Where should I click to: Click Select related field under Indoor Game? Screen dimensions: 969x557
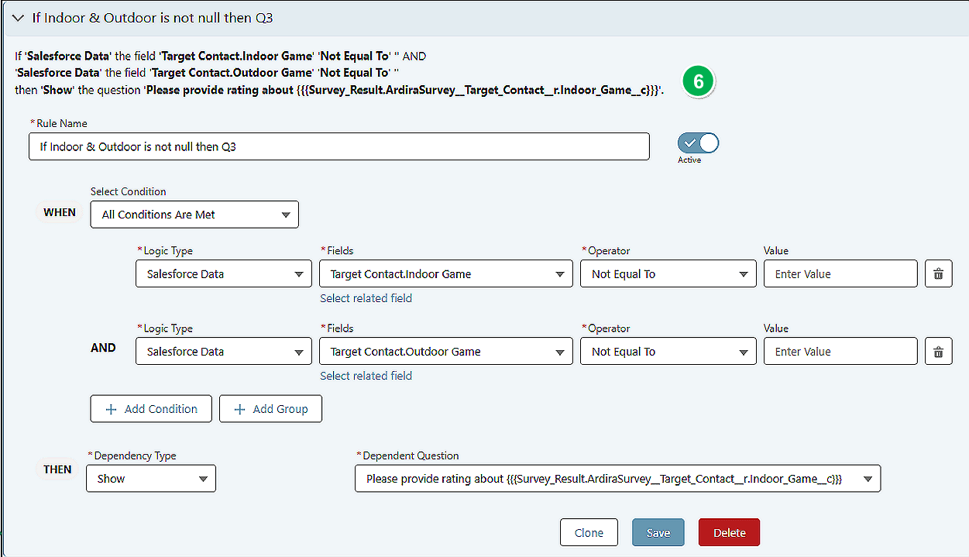click(366, 298)
